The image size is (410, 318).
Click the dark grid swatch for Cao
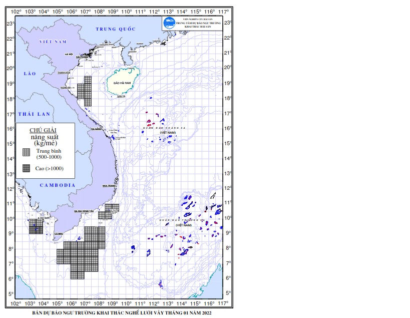pos(26,168)
